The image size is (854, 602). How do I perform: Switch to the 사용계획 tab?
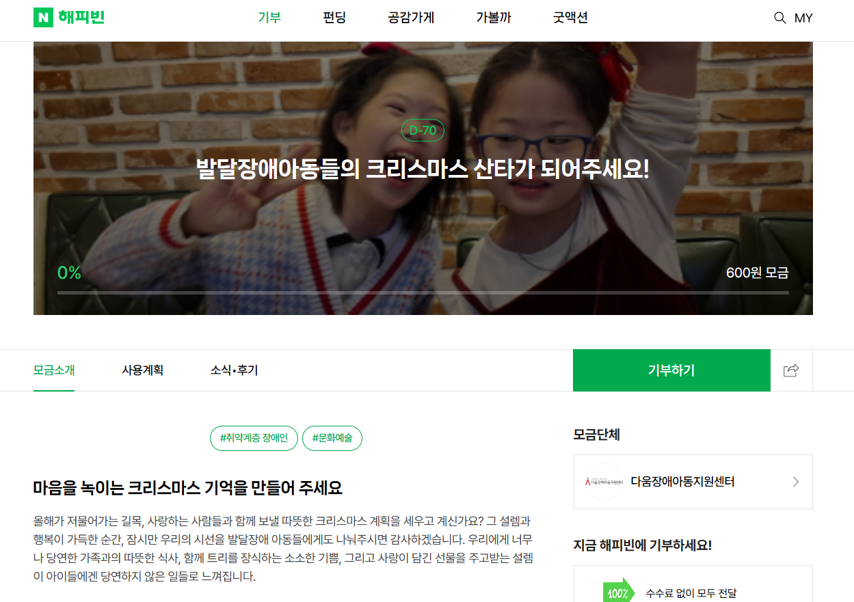click(143, 370)
